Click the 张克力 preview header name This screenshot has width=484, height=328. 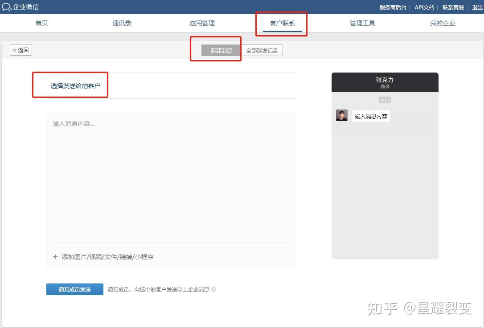coord(385,80)
